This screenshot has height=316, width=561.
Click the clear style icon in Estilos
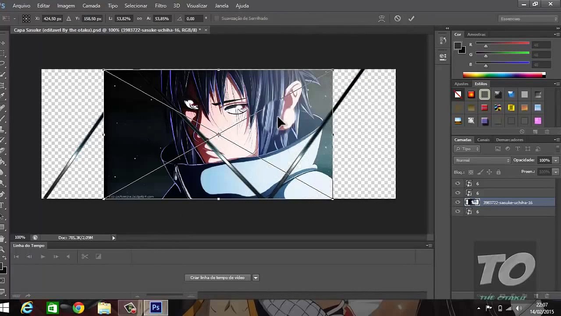[x=522, y=132]
